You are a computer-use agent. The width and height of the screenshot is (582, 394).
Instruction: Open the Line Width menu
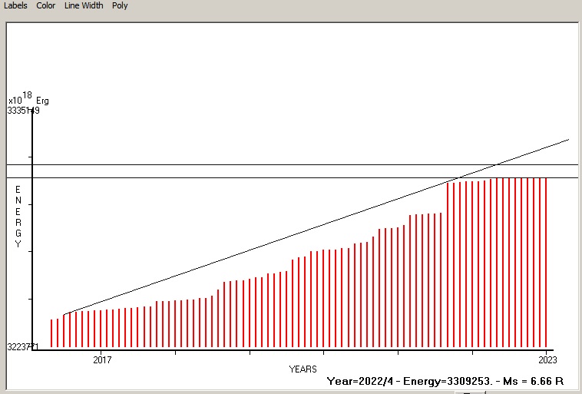coord(84,5)
